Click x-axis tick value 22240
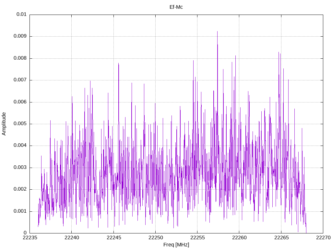 [x=72, y=238]
